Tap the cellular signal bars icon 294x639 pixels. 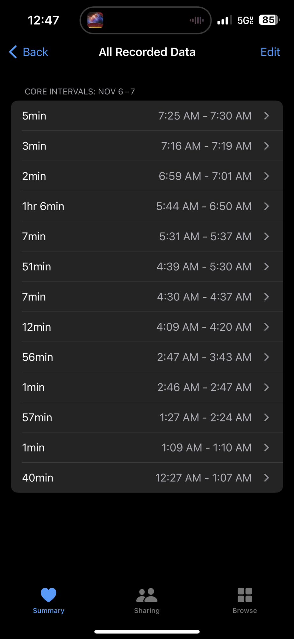[225, 20]
